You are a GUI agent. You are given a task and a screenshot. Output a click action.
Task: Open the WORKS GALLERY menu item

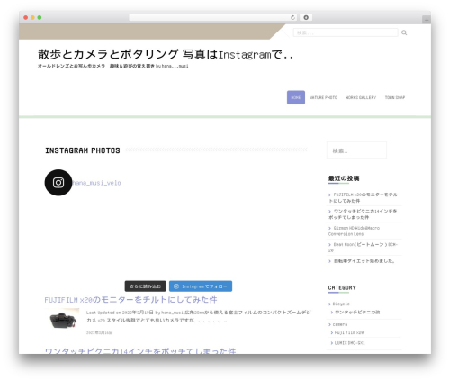[361, 97]
